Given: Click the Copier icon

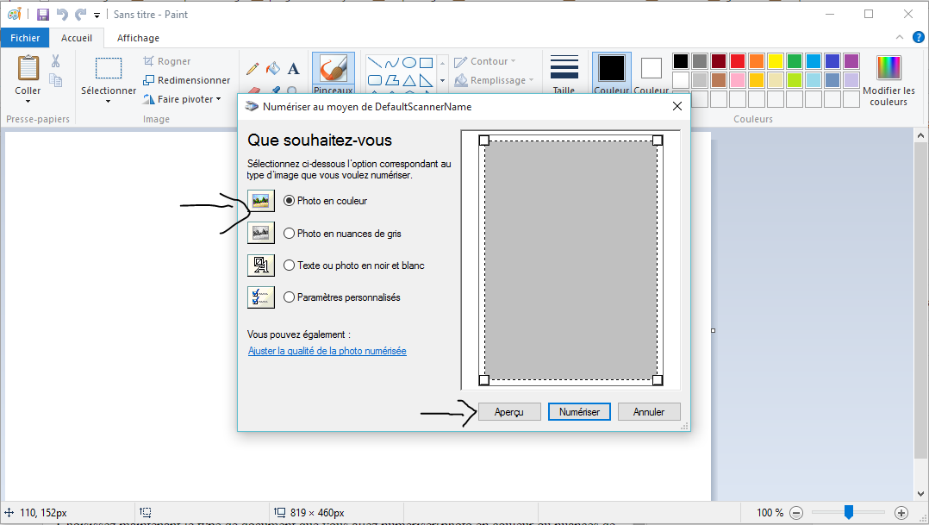Looking at the screenshot, I should pos(56,80).
